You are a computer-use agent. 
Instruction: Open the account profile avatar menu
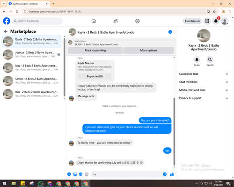click(225, 21)
